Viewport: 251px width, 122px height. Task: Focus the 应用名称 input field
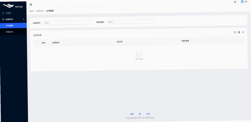67,22
